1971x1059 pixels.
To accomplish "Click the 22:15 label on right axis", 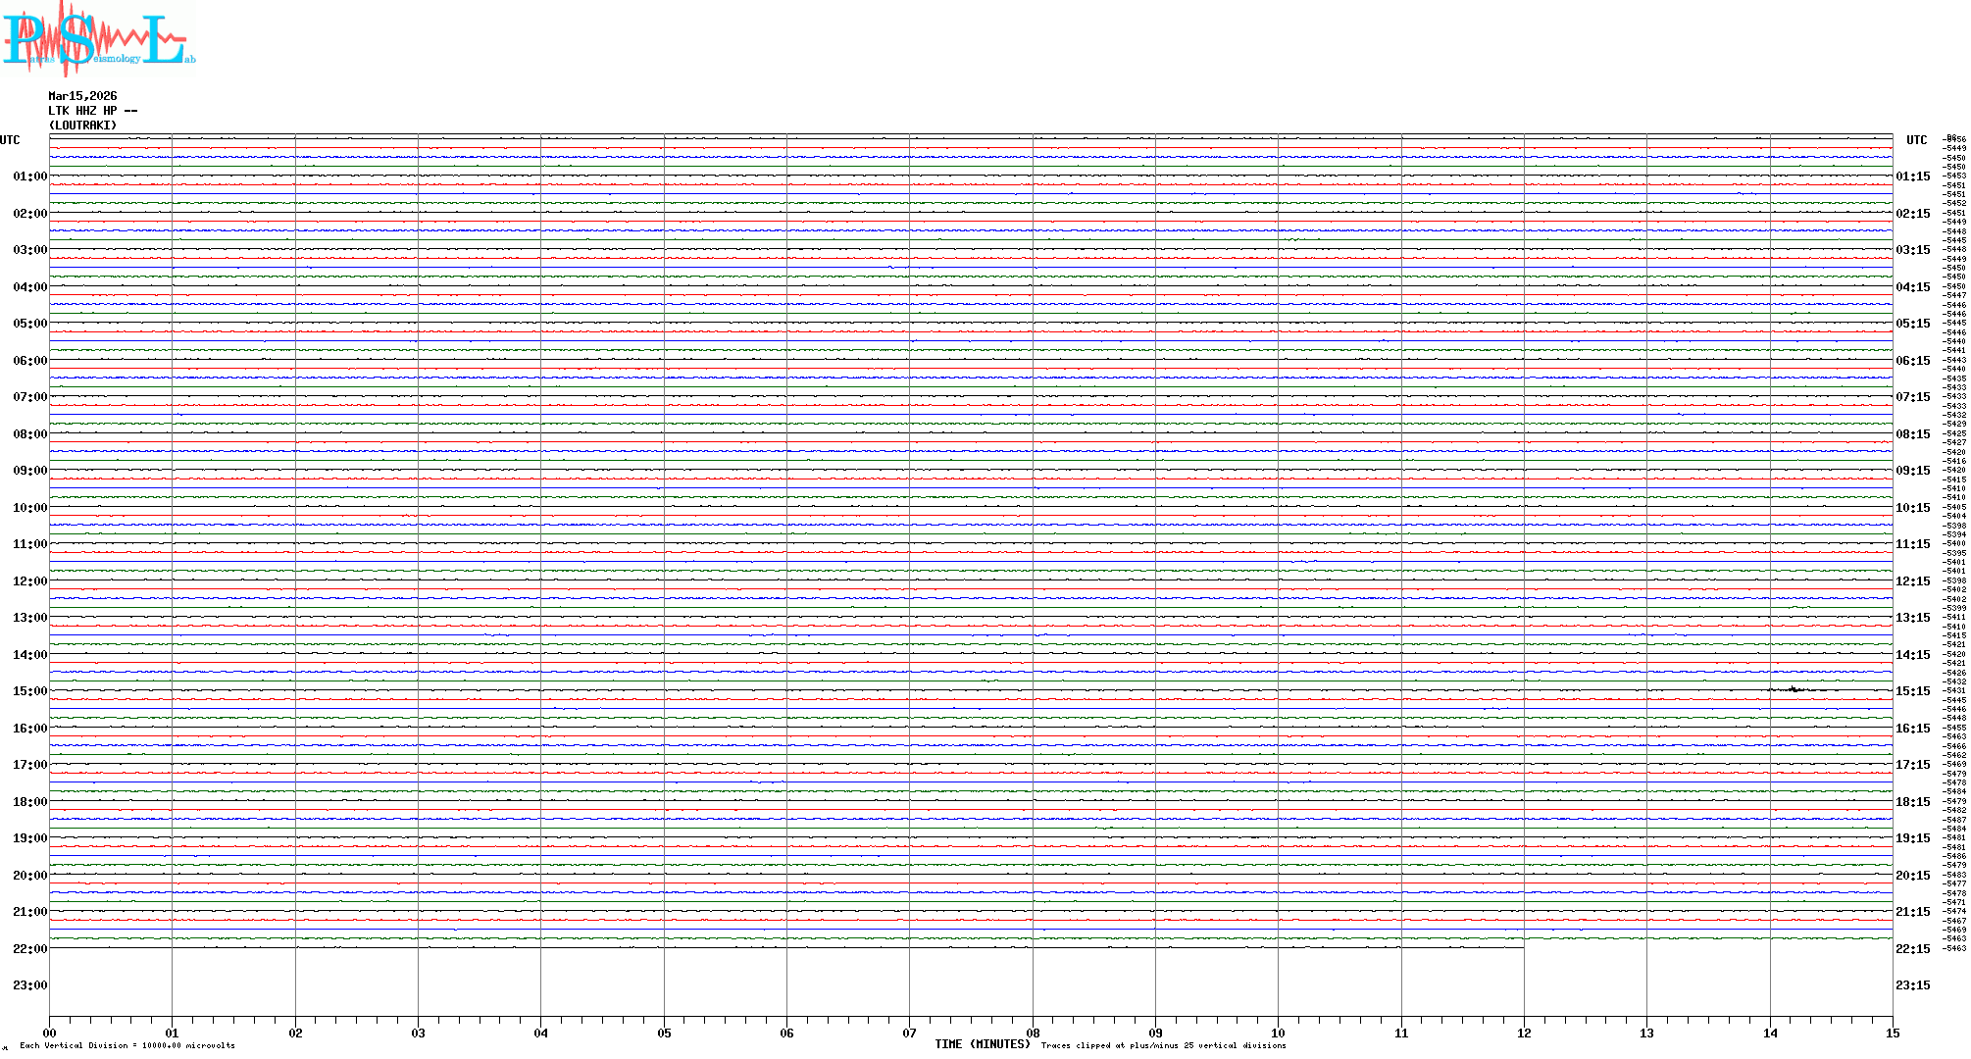I will [1912, 949].
